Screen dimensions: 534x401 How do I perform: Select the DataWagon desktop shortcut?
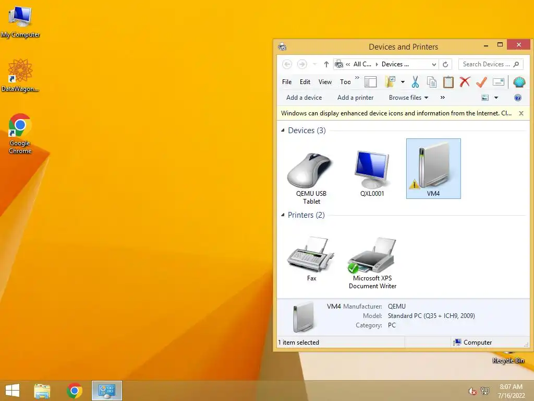[x=20, y=75]
